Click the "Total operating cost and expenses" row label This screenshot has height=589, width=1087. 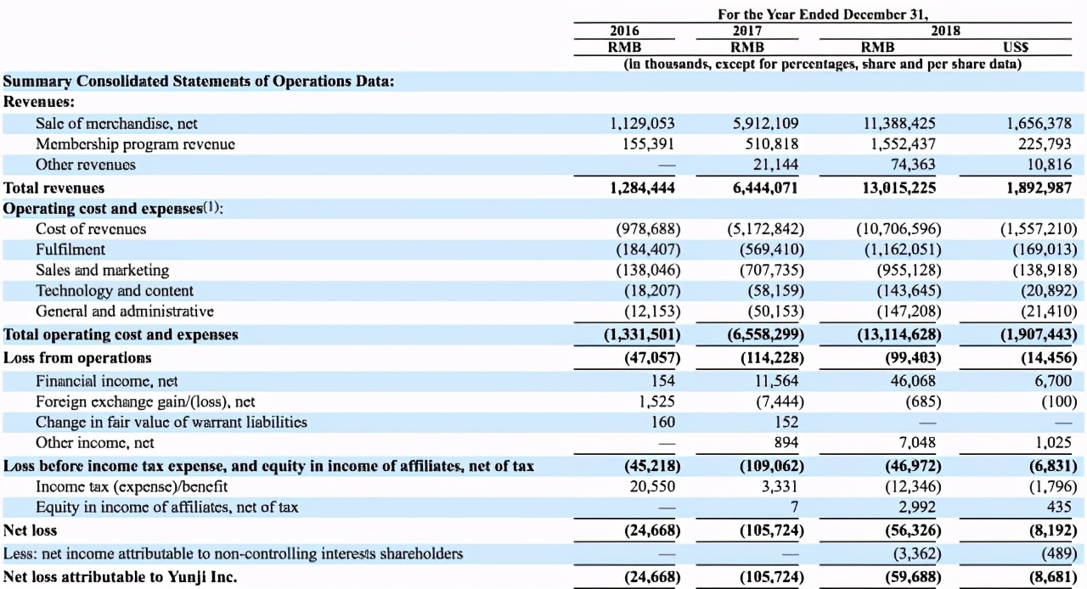[121, 334]
